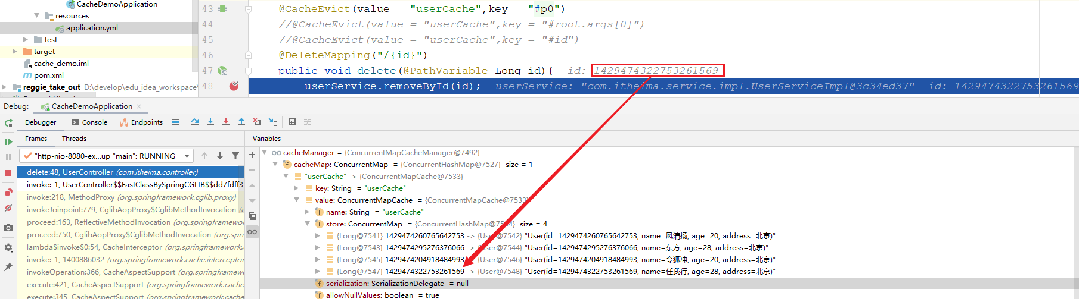Open View Breakpoints double red circle icon
Viewport: 1079px width, 299px height.
pyautogui.click(x=8, y=193)
